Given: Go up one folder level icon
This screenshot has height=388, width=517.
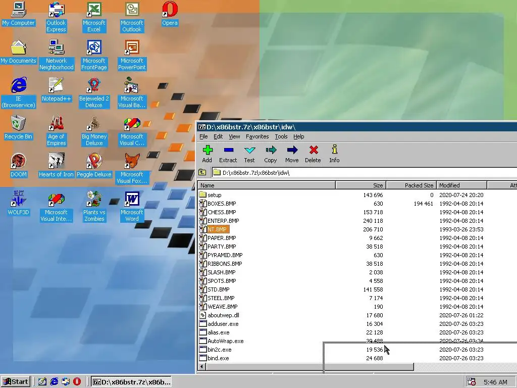Looking at the screenshot, I should [202, 172].
